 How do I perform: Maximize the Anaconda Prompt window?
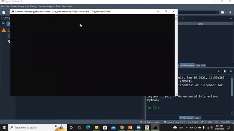tap(166, 11)
